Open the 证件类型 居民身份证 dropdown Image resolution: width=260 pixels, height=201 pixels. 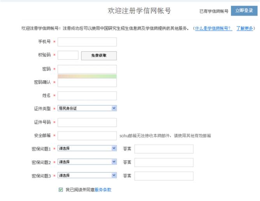87,108
